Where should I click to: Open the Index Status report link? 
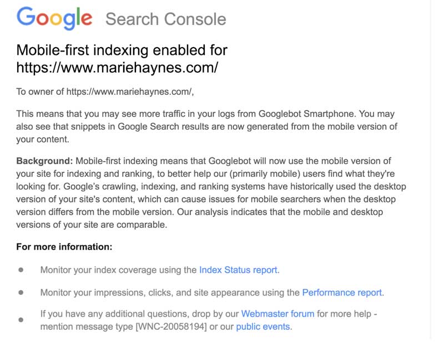[x=238, y=270]
